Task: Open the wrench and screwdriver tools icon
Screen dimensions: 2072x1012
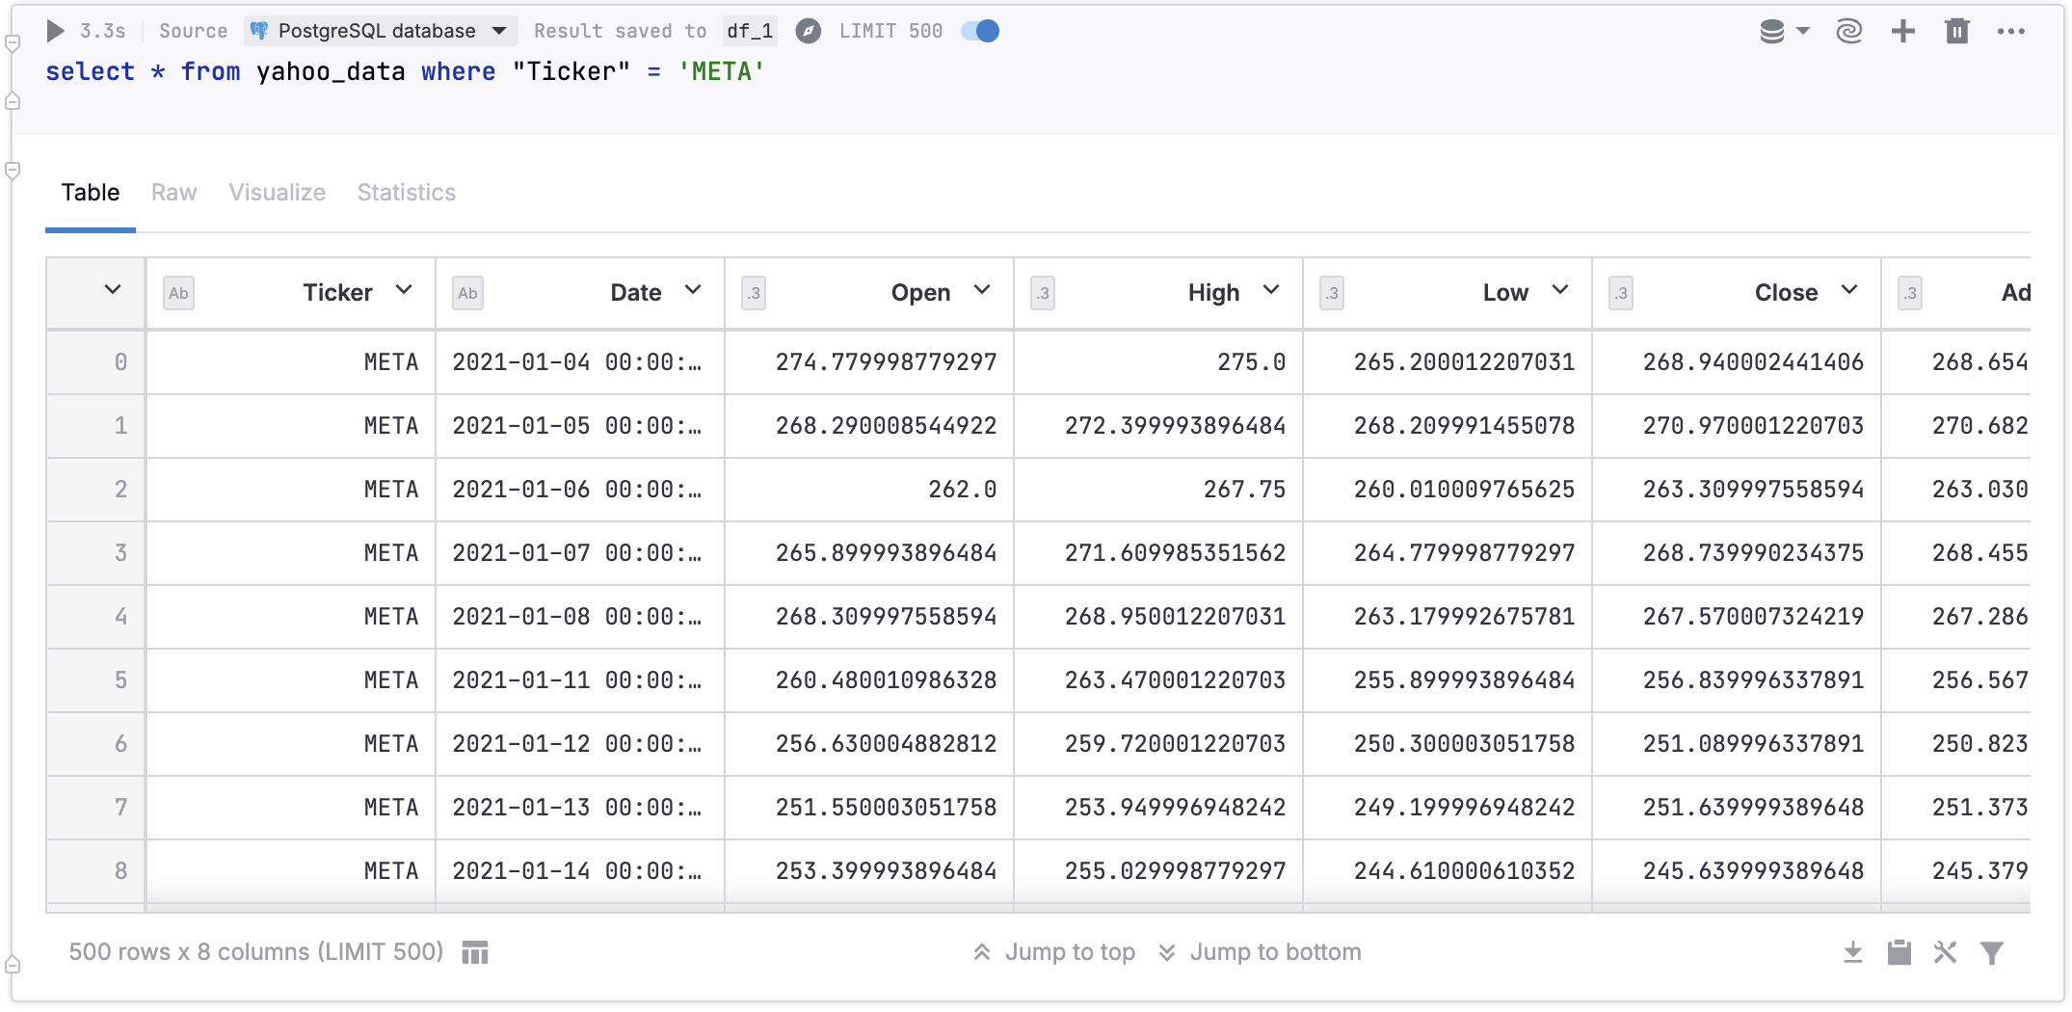Action: point(1945,952)
